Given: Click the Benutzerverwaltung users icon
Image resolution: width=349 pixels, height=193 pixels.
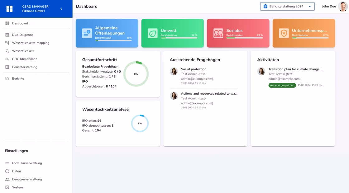Looking at the screenshot, I should point(7,179).
